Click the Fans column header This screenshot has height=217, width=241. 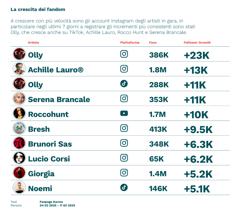click(x=153, y=43)
